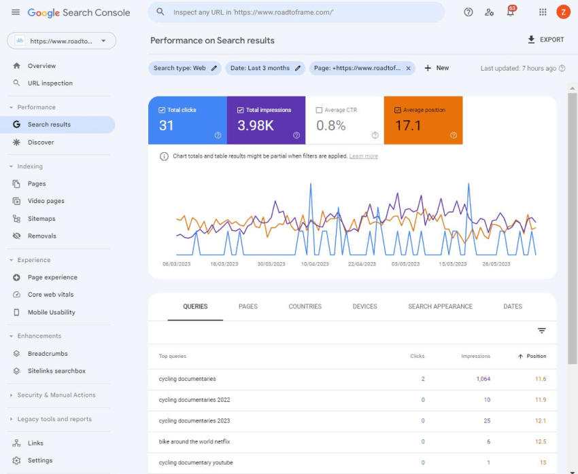The height and width of the screenshot is (474, 578).
Task: Open Sitelinks searchbox report
Action: 56,371
